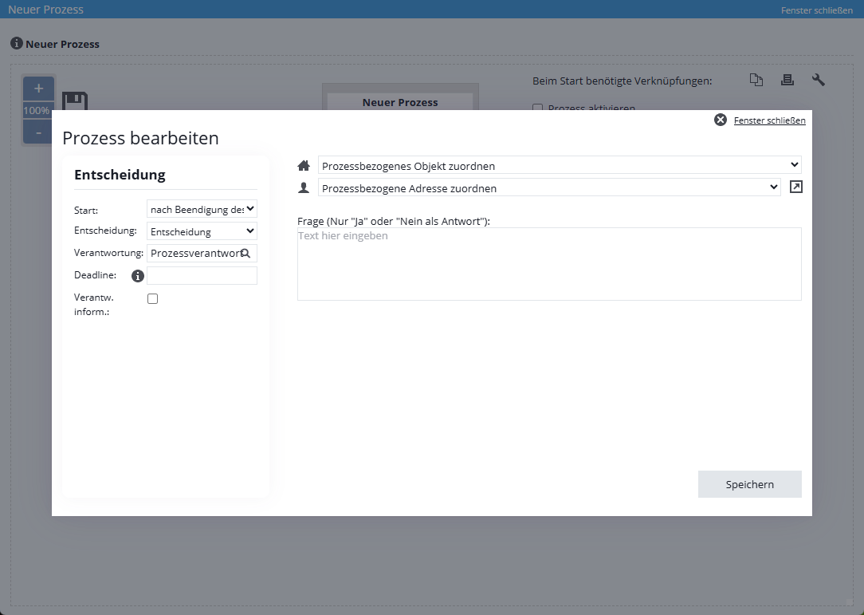Click the search magnifier in Verantwortung field
This screenshot has height=615, width=864.
(x=245, y=253)
